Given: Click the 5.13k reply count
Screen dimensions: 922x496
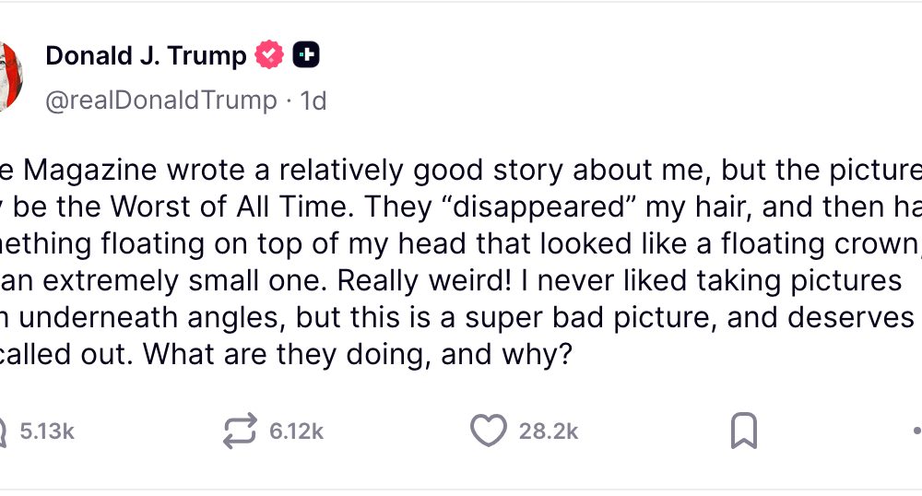Looking at the screenshot, I should 47,431.
